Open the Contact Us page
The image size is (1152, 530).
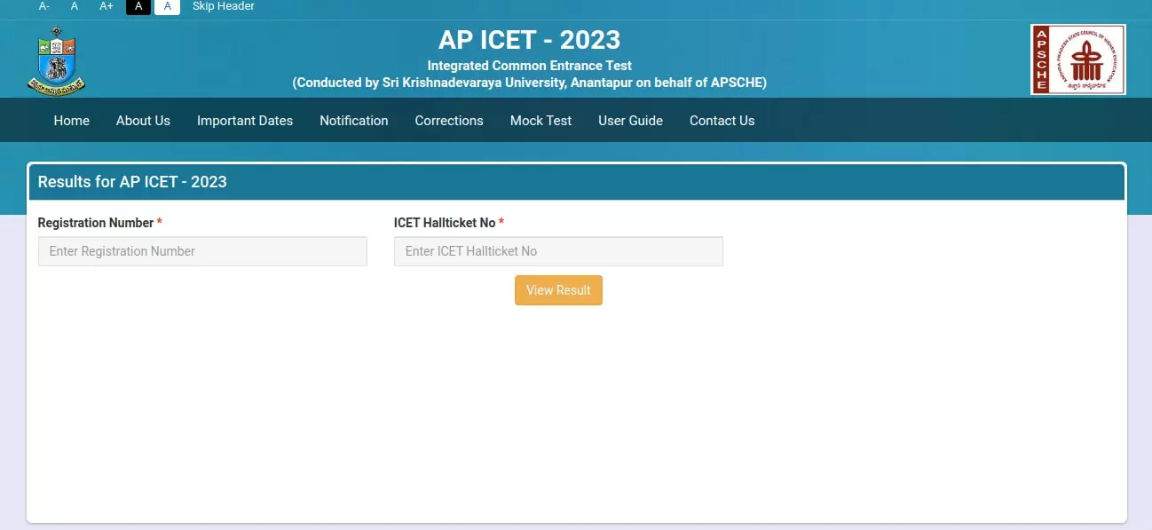click(x=722, y=120)
